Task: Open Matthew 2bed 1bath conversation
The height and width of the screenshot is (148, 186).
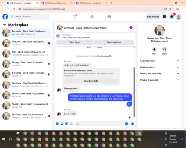Action: [26, 85]
